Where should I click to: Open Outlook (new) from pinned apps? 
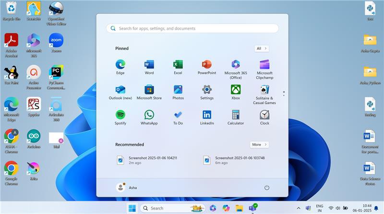pyautogui.click(x=120, y=92)
